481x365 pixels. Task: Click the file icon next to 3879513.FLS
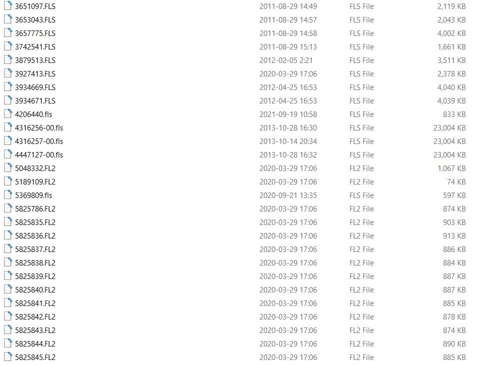8,60
